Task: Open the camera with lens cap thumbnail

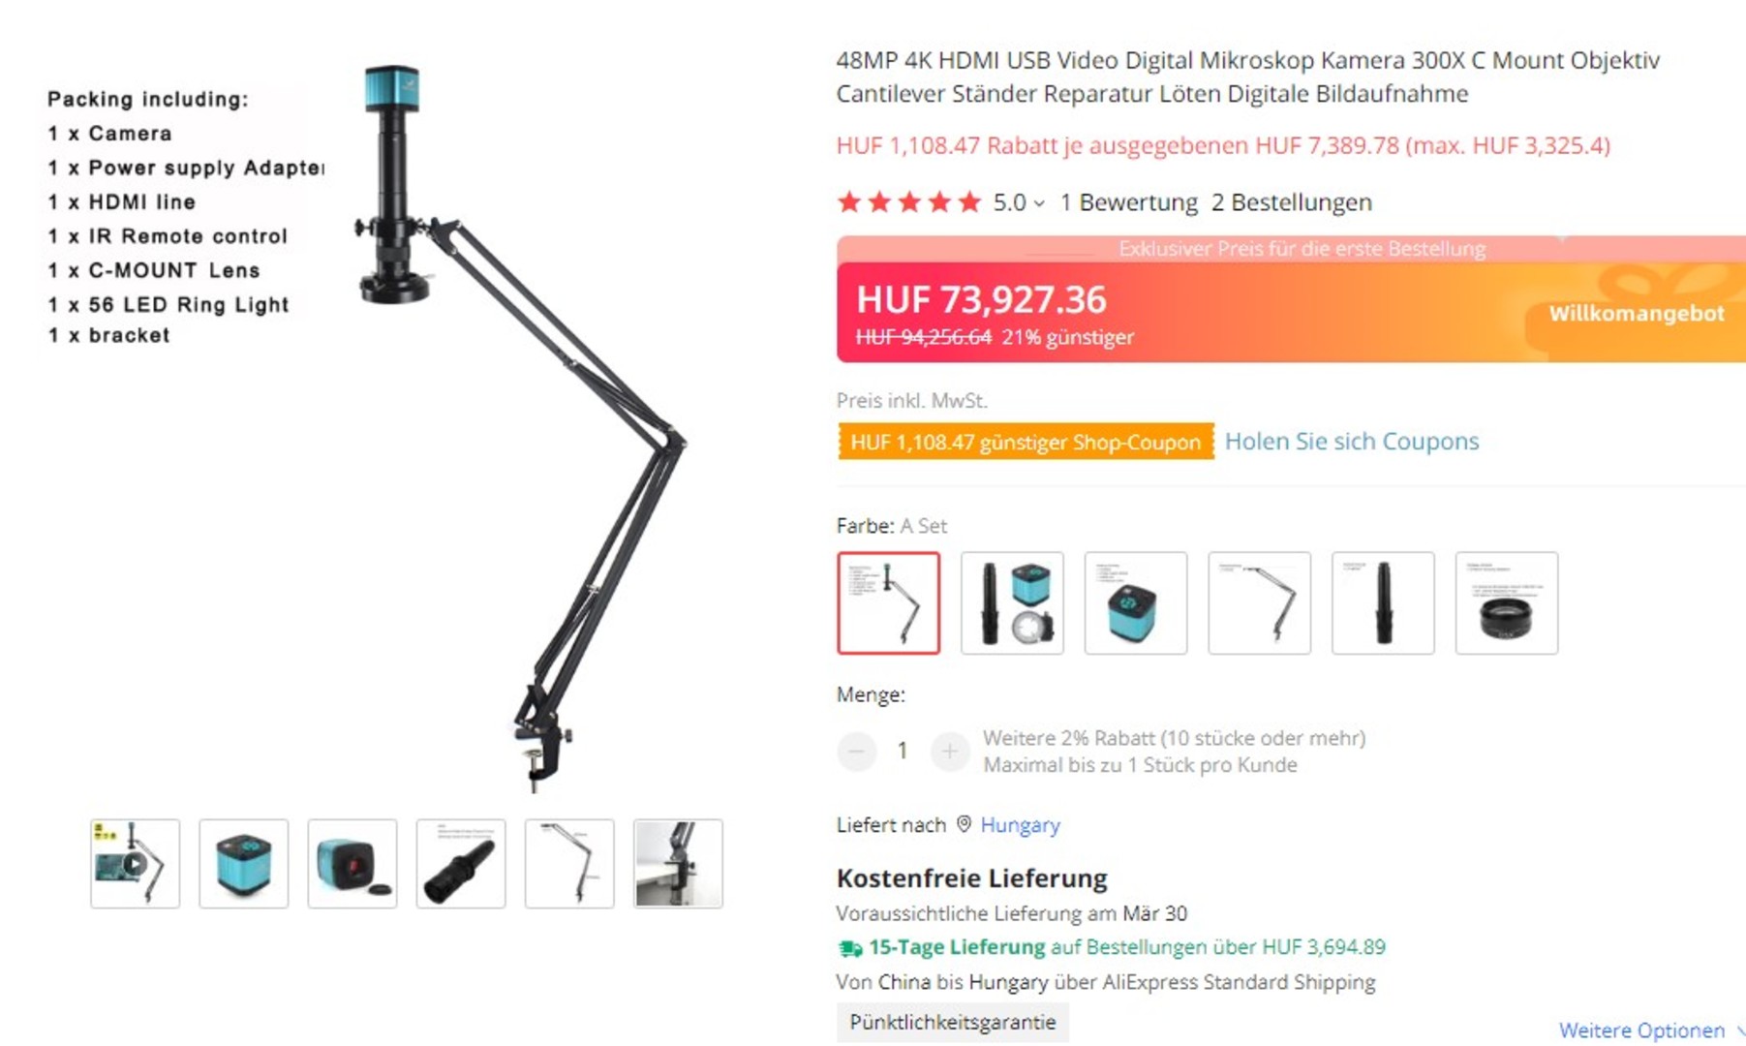Action: point(352,863)
